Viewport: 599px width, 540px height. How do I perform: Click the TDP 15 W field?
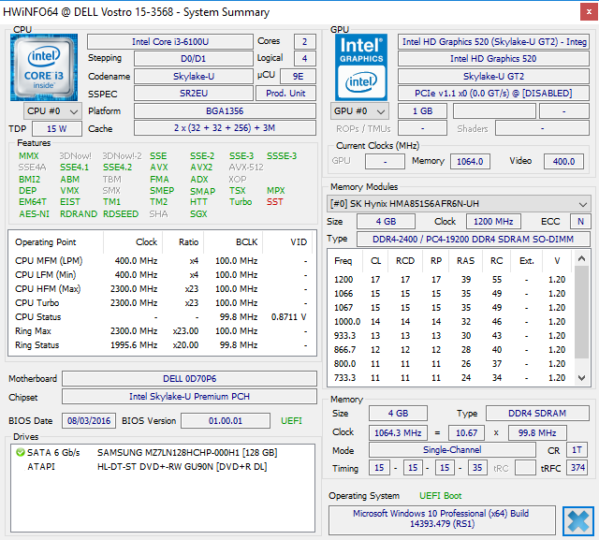[57, 129]
